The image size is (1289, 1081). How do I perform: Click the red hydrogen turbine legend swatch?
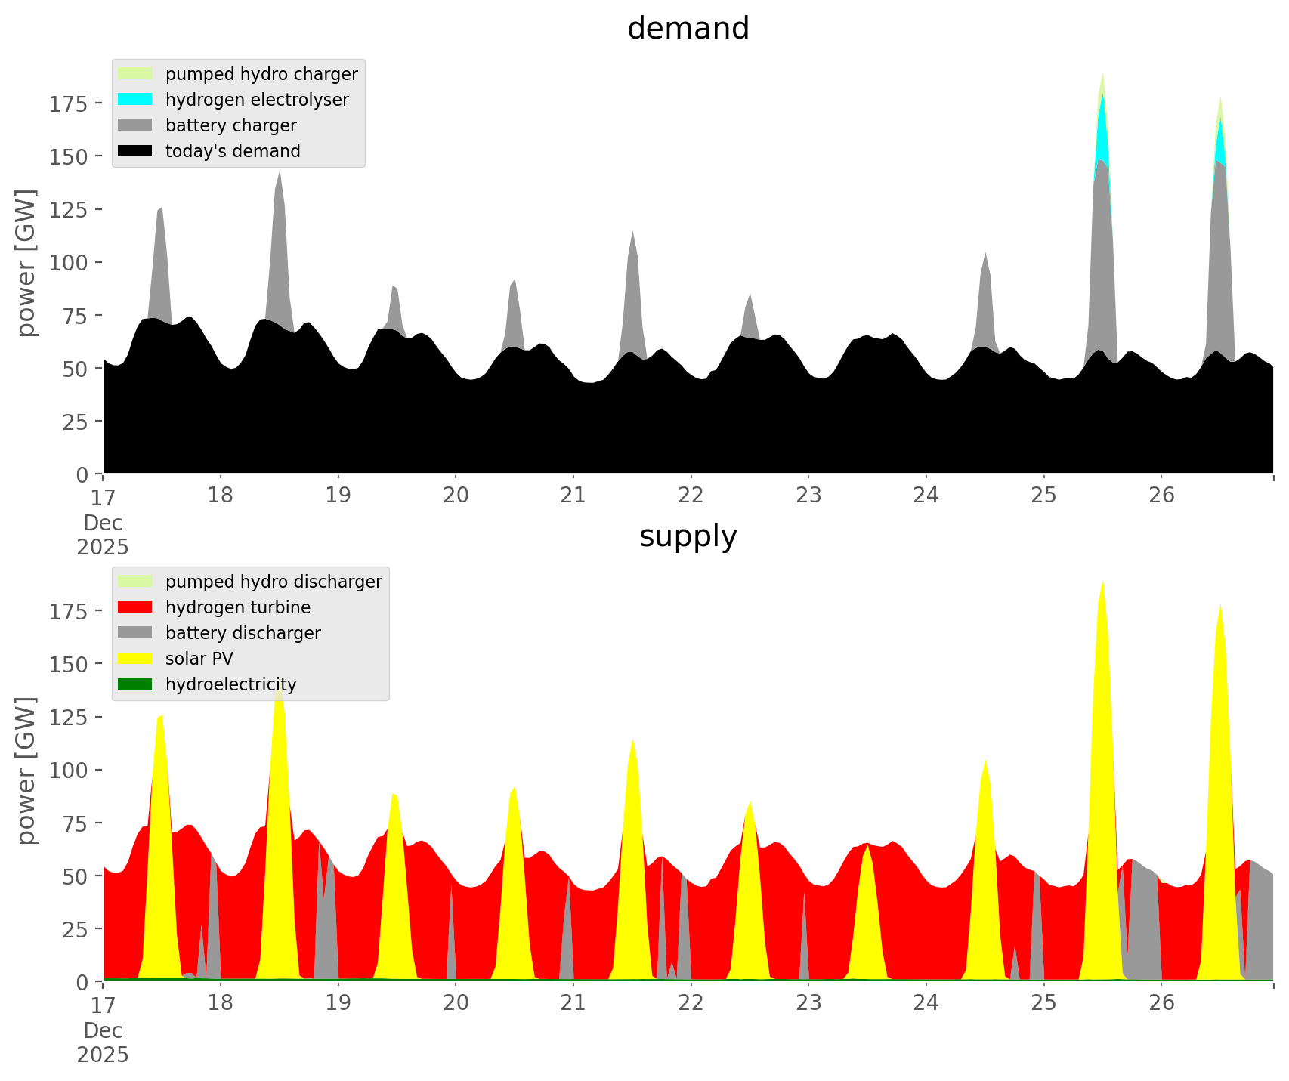coord(135,607)
